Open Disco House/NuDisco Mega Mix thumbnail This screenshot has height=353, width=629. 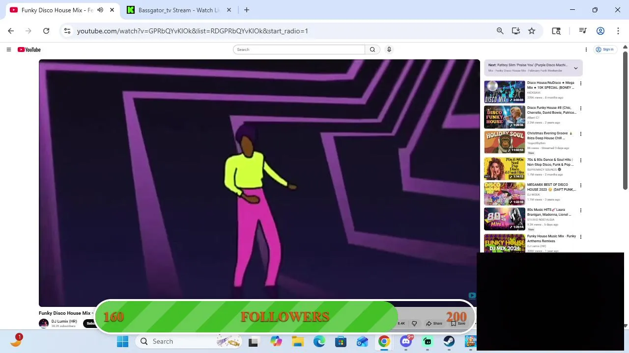504,92
